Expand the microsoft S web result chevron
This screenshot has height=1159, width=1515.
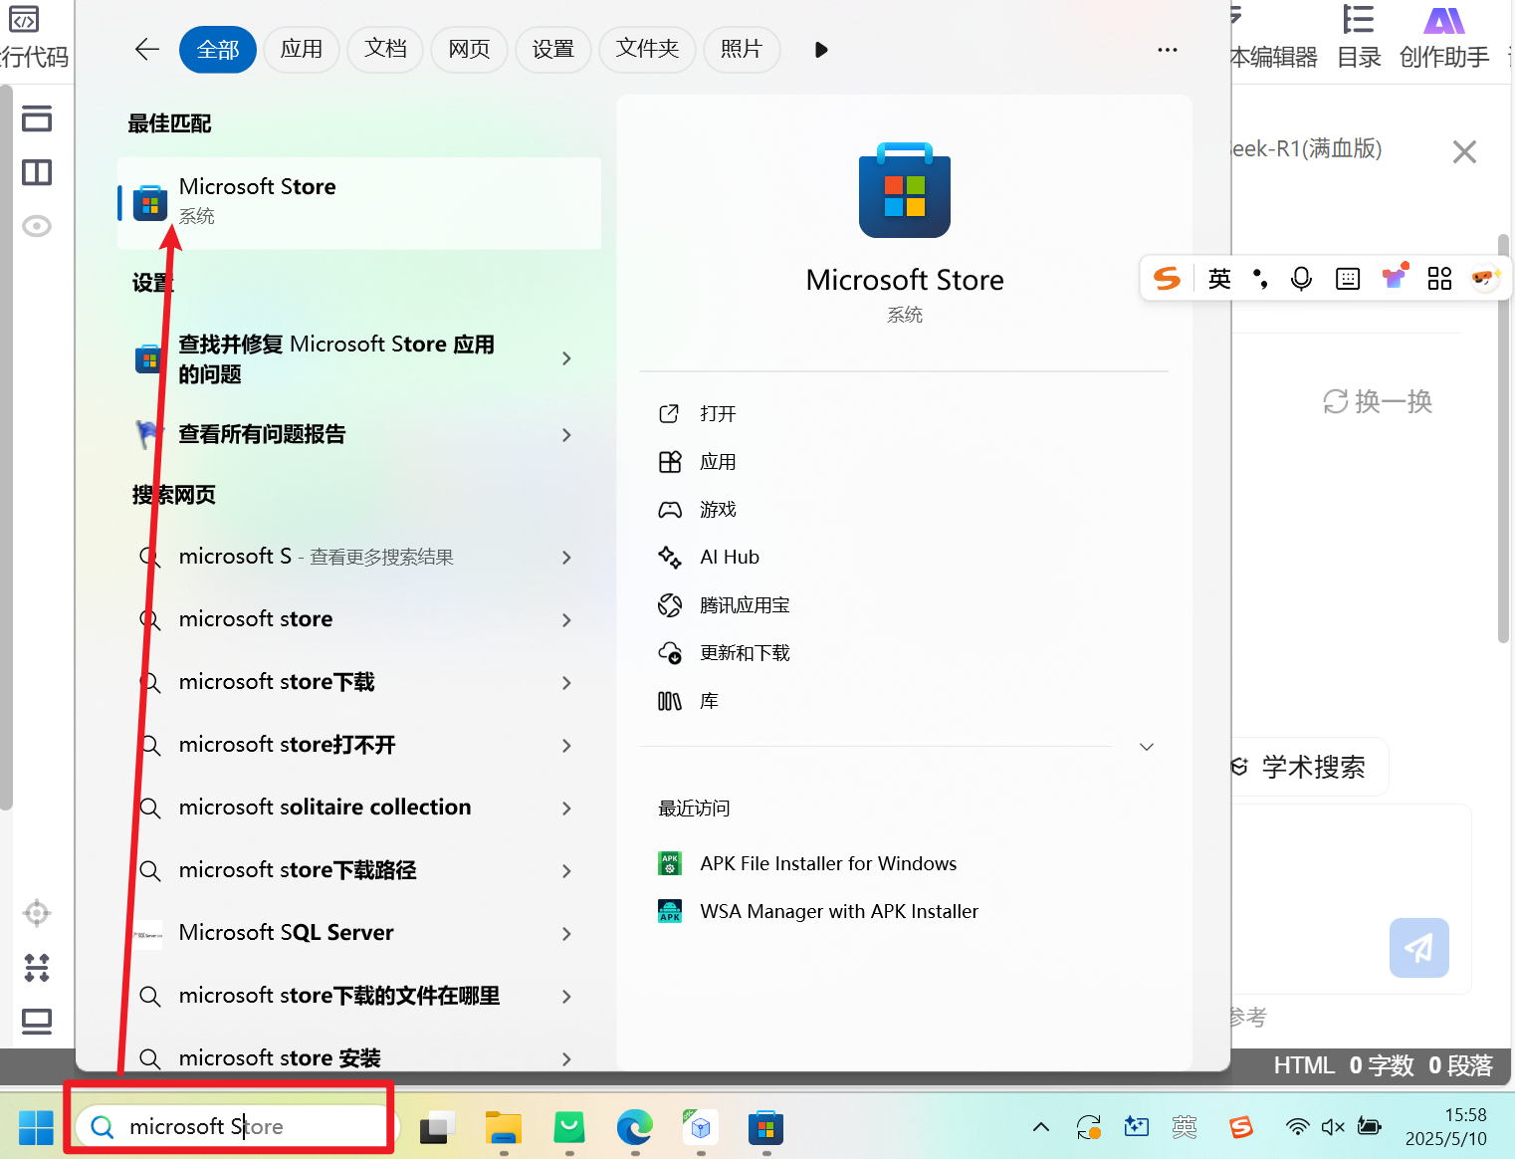[x=566, y=558]
